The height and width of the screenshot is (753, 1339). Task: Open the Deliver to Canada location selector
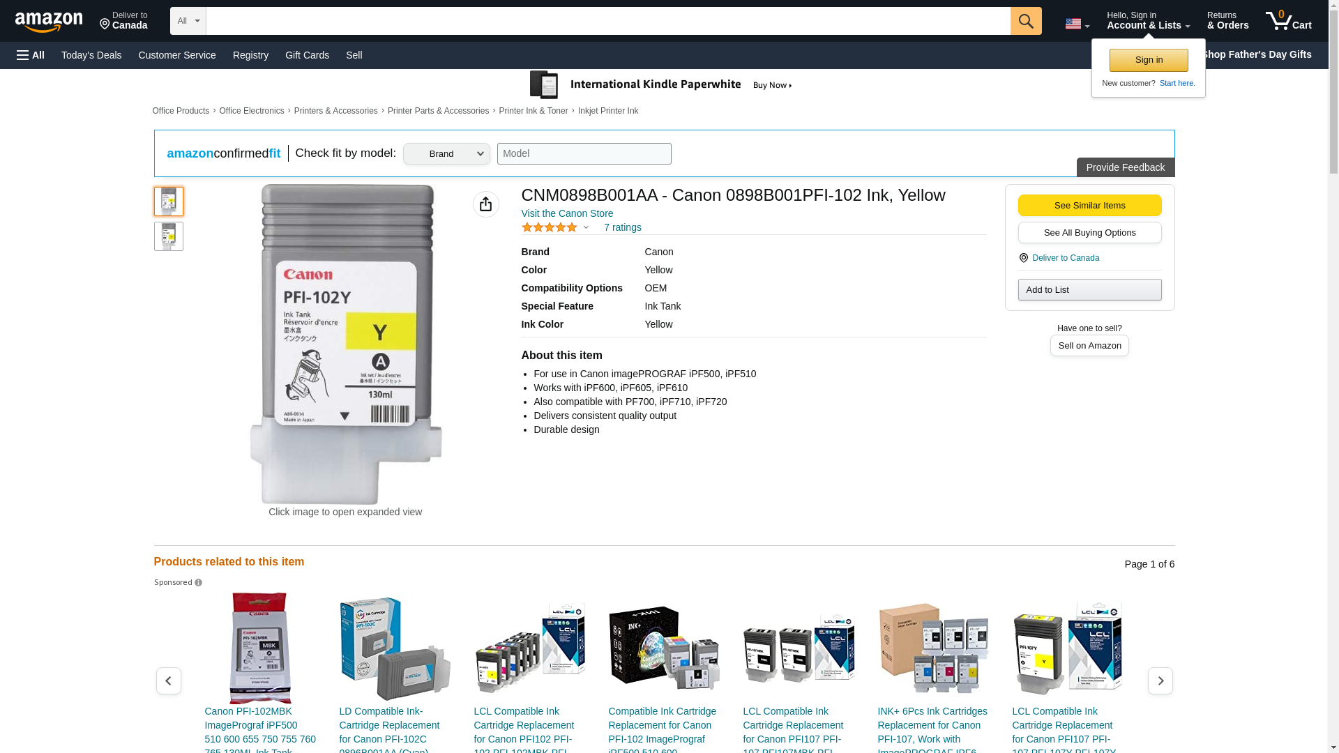(x=123, y=21)
